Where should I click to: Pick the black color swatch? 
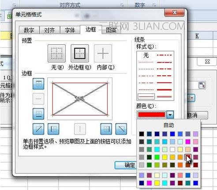coord(142,134)
